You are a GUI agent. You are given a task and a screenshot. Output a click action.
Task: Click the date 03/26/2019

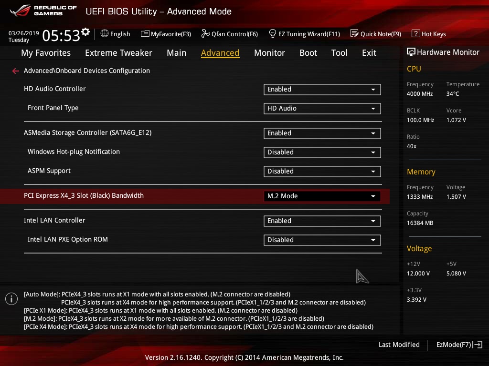click(24, 33)
